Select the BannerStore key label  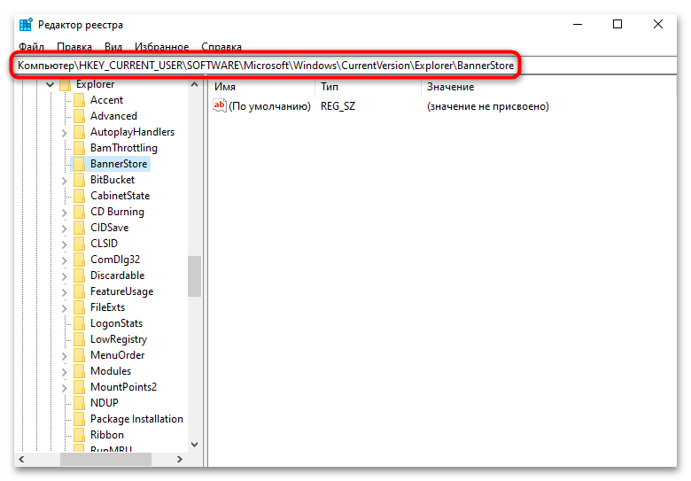tap(119, 164)
